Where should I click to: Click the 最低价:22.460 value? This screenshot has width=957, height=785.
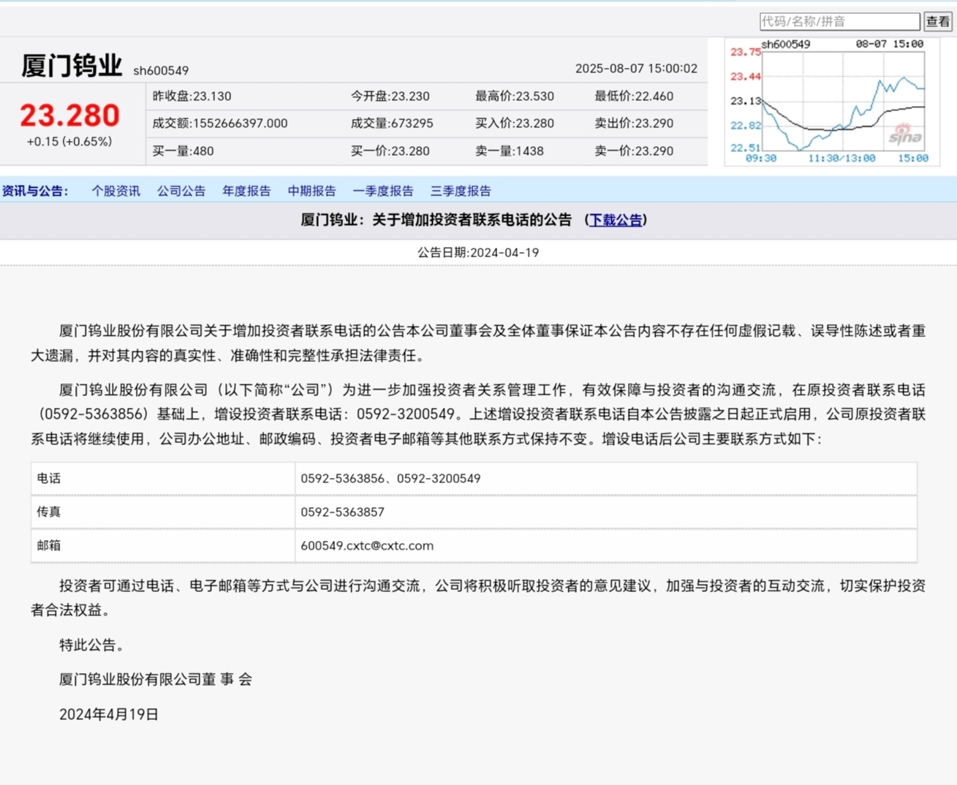(x=634, y=96)
